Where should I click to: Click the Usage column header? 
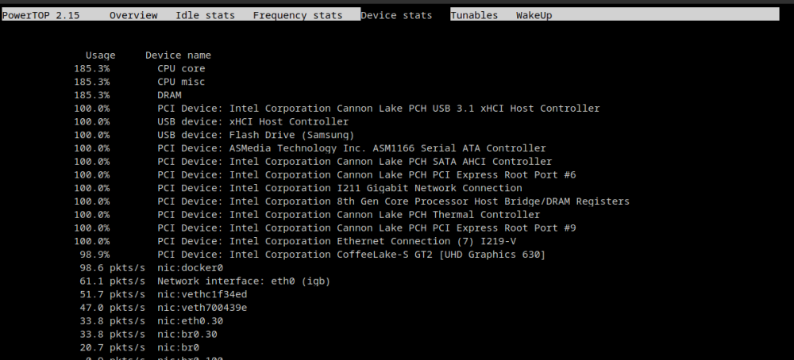click(100, 56)
